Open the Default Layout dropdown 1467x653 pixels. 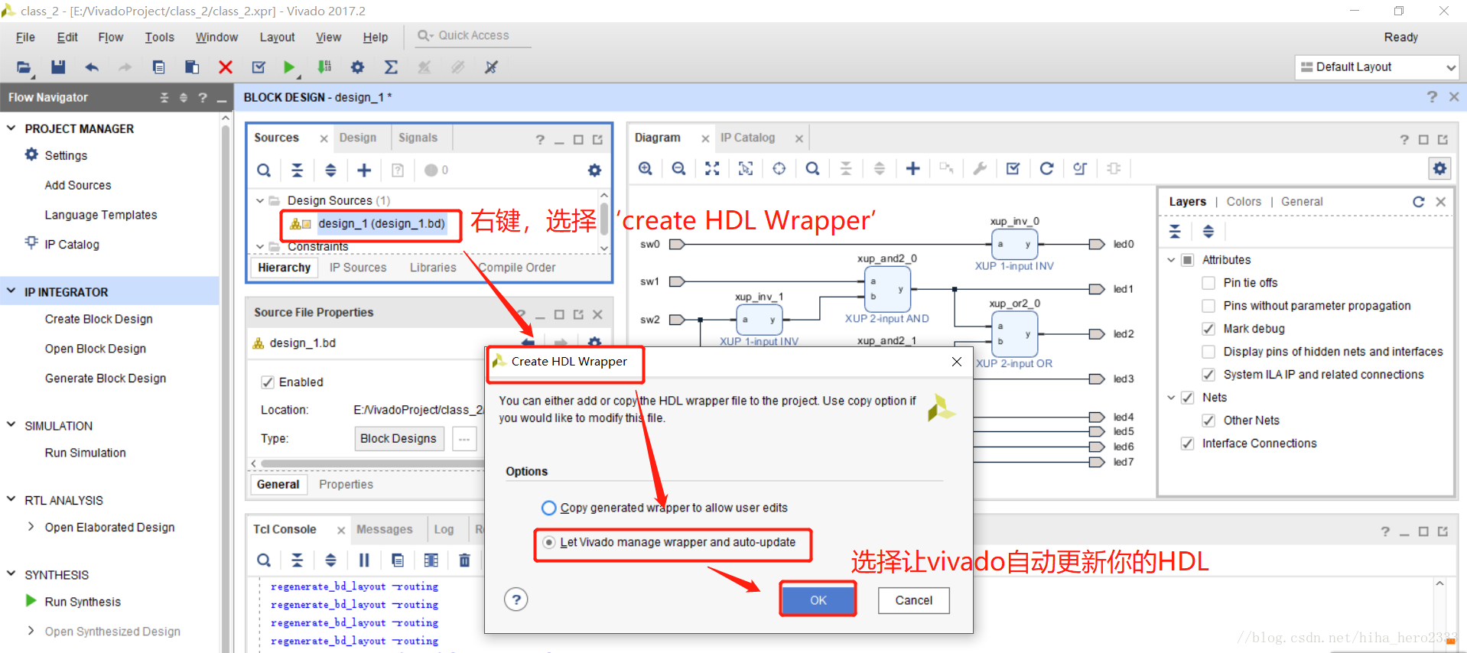click(x=1377, y=67)
